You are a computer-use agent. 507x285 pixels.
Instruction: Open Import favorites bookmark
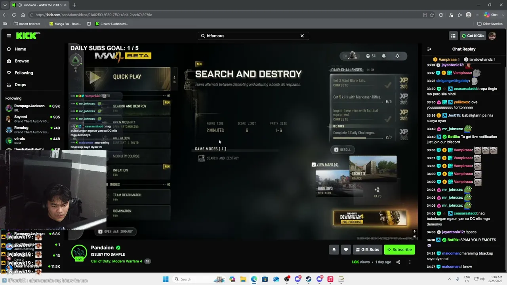27,24
